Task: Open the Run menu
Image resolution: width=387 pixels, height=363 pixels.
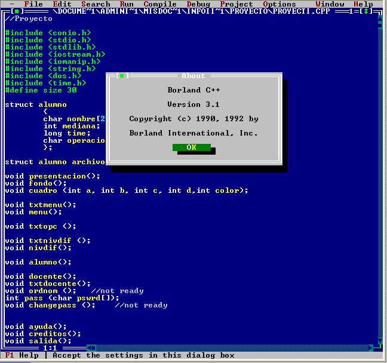Action: 127,4
